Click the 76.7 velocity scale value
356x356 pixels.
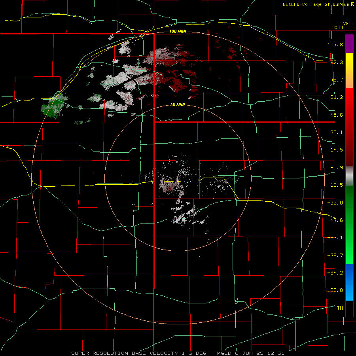[337, 80]
